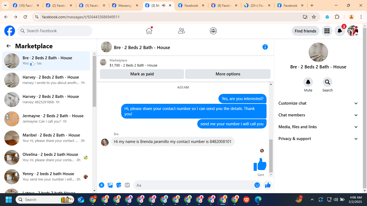This screenshot has width=367, height=206.
Task: Open the Olvelina 2 beds 2 bath chat
Action: (x=46, y=157)
